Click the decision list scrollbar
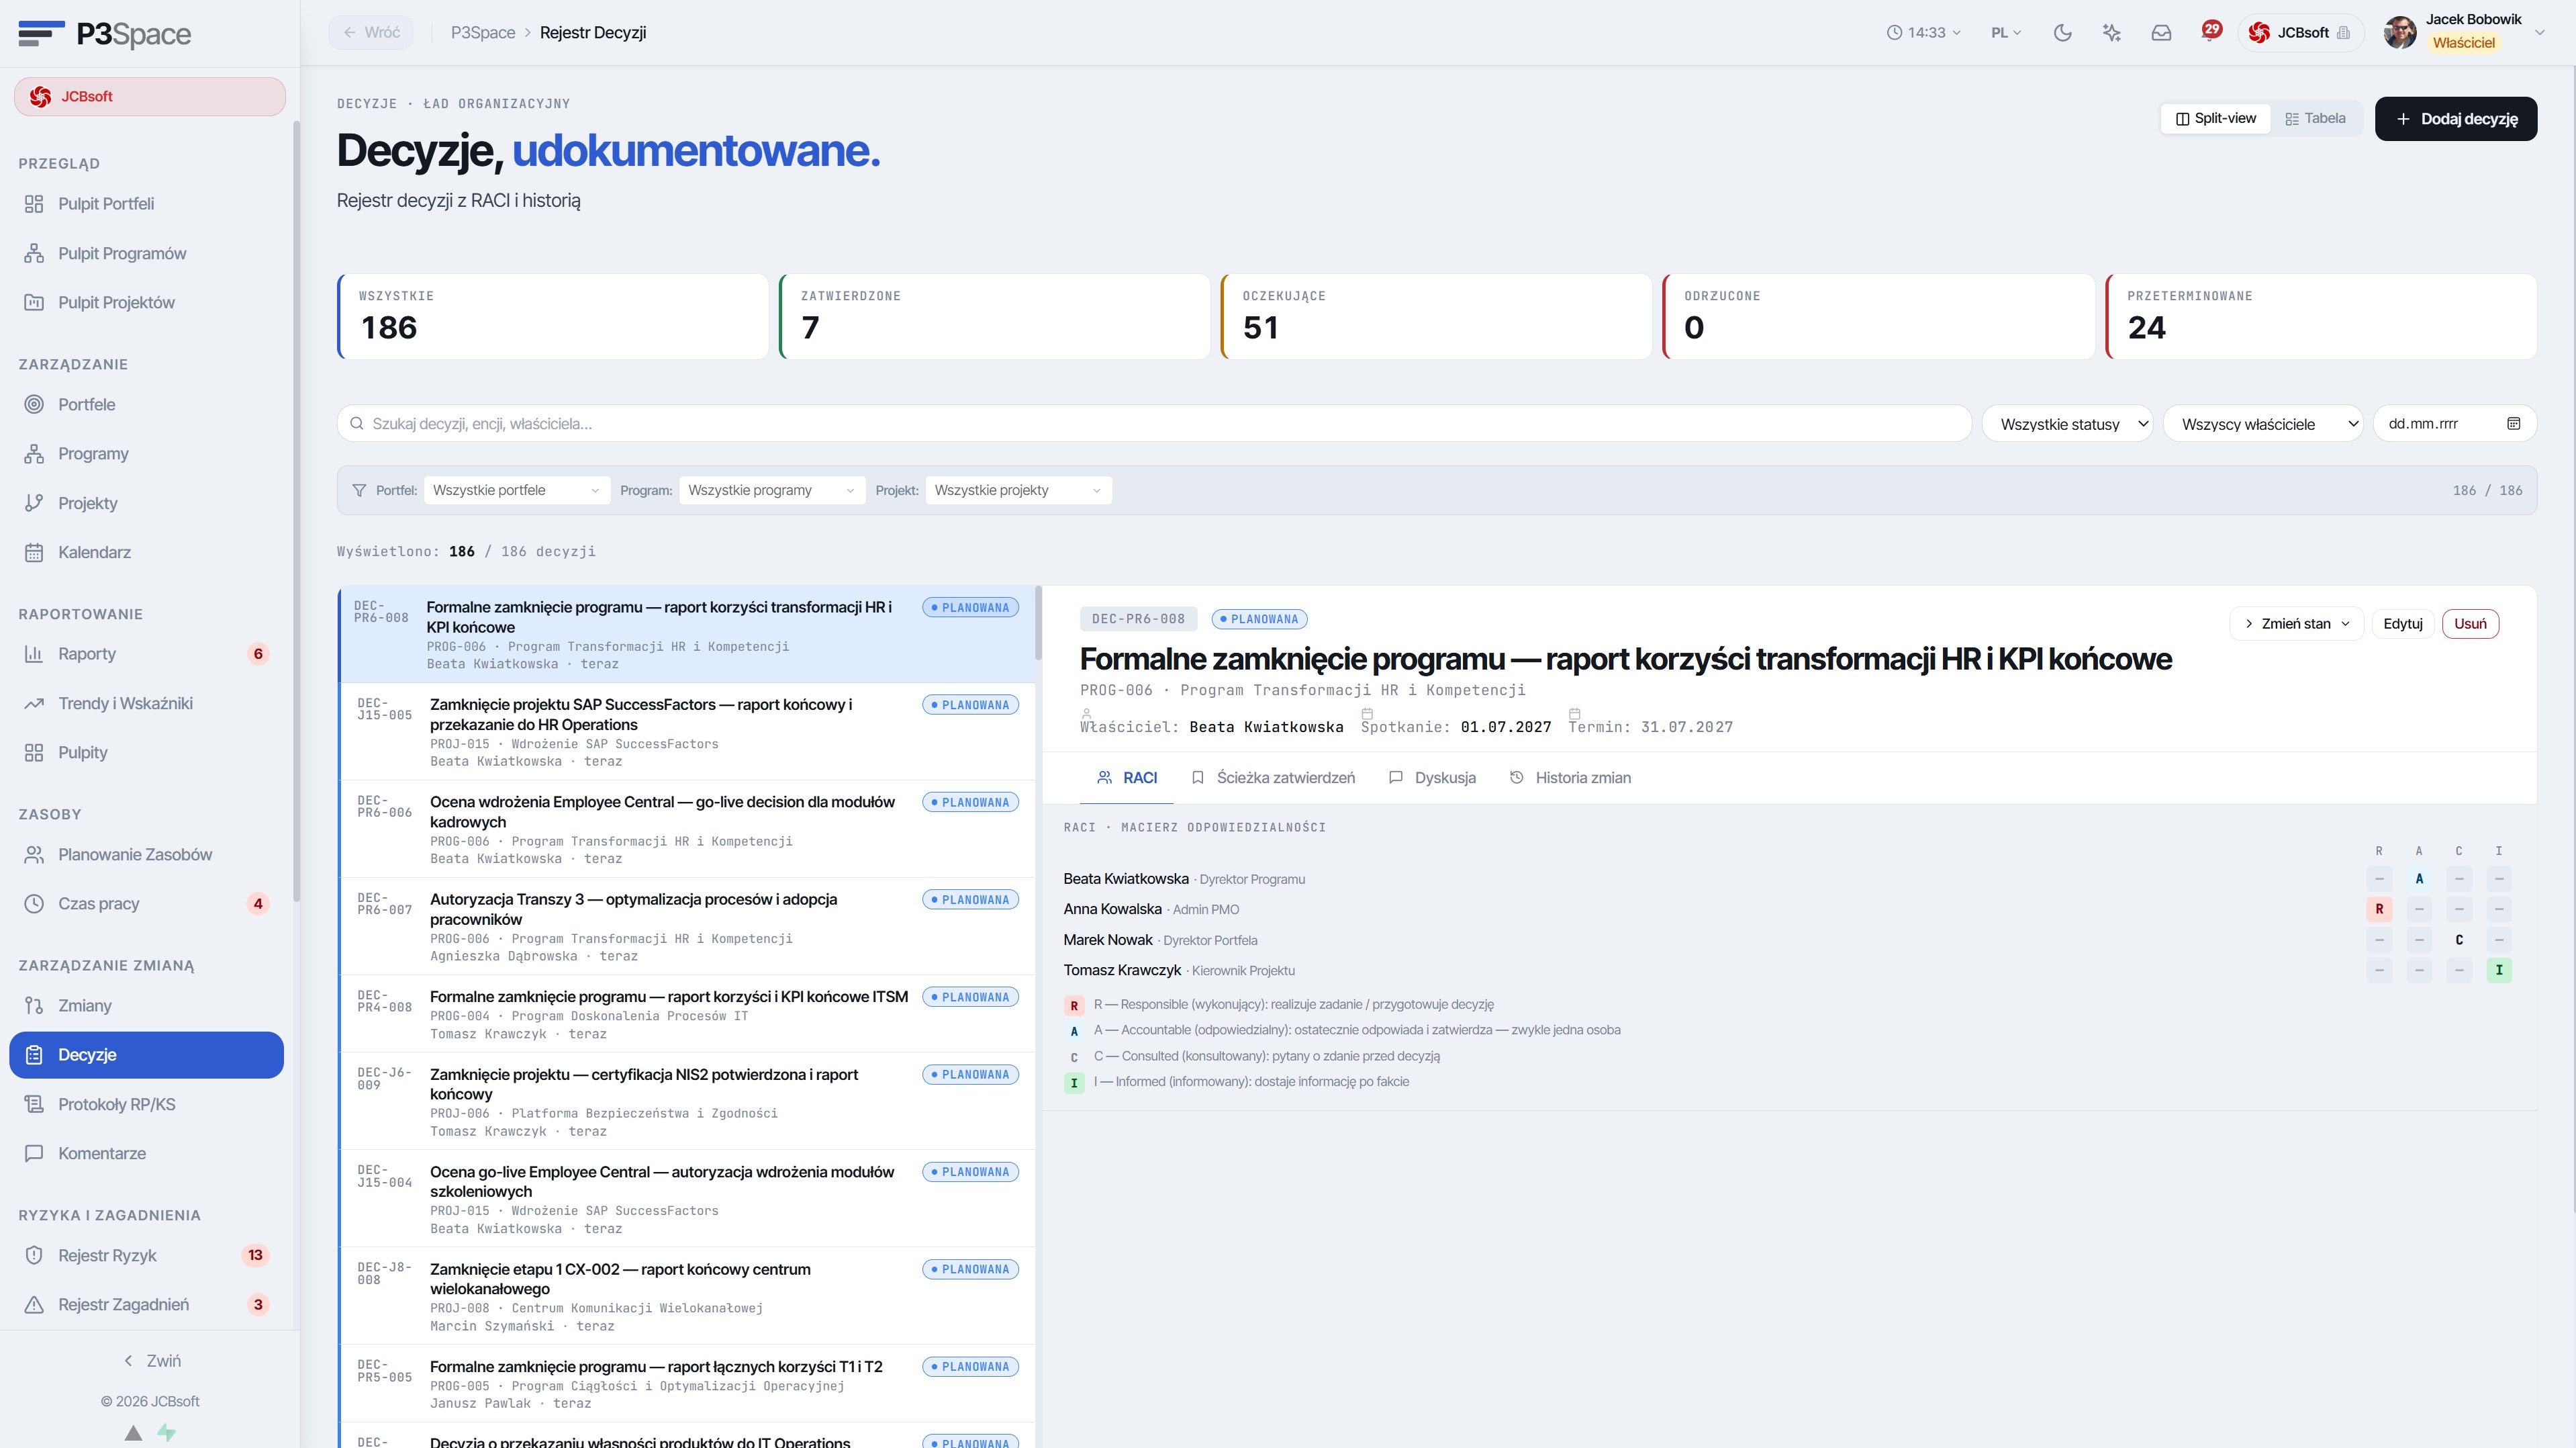 coord(1038,623)
